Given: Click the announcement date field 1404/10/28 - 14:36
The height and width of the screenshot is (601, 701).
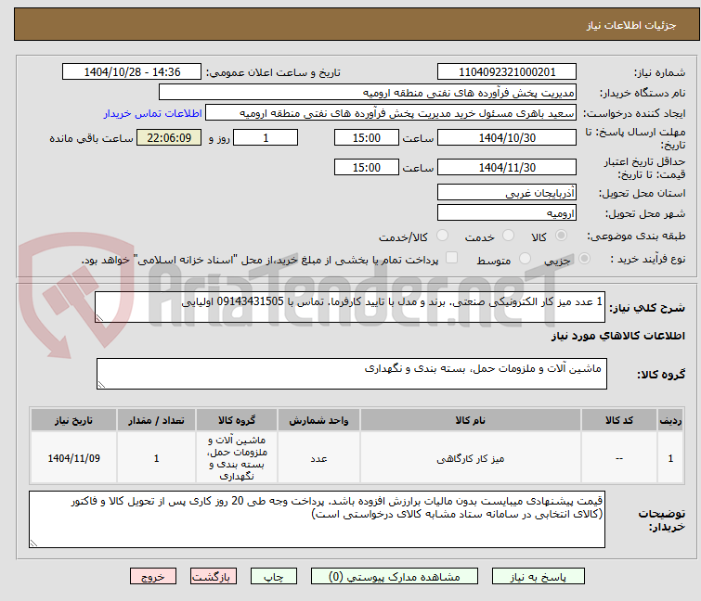Looking at the screenshot, I should (132, 72).
